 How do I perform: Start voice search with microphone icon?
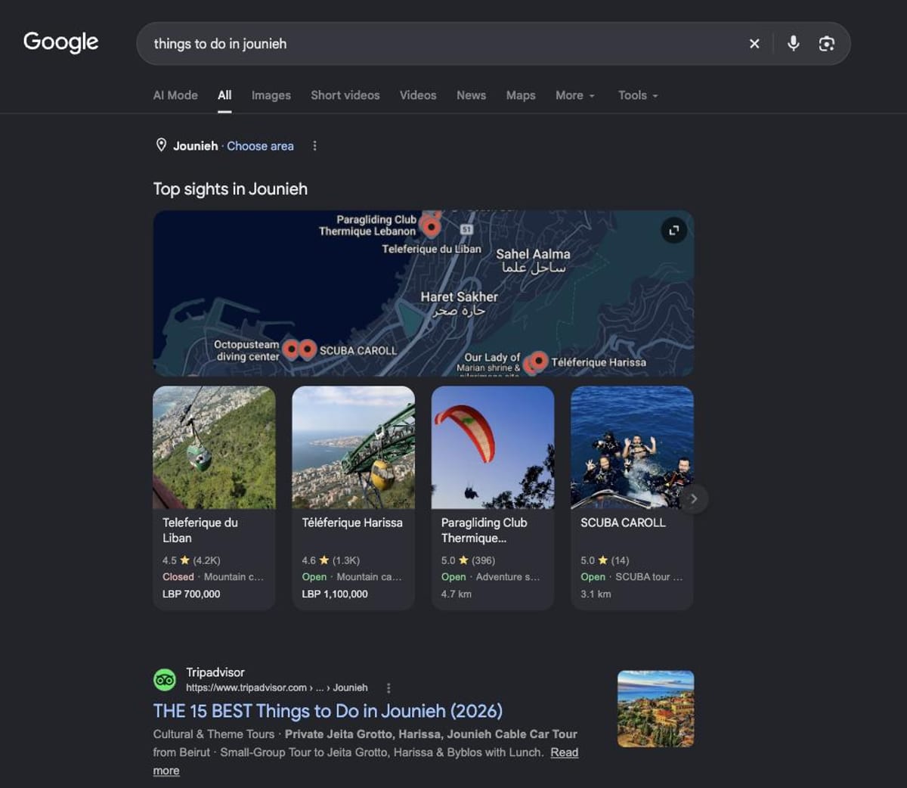[x=793, y=44]
